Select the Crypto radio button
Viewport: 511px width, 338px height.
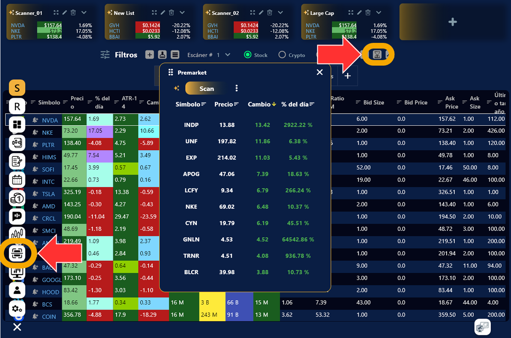pos(282,55)
